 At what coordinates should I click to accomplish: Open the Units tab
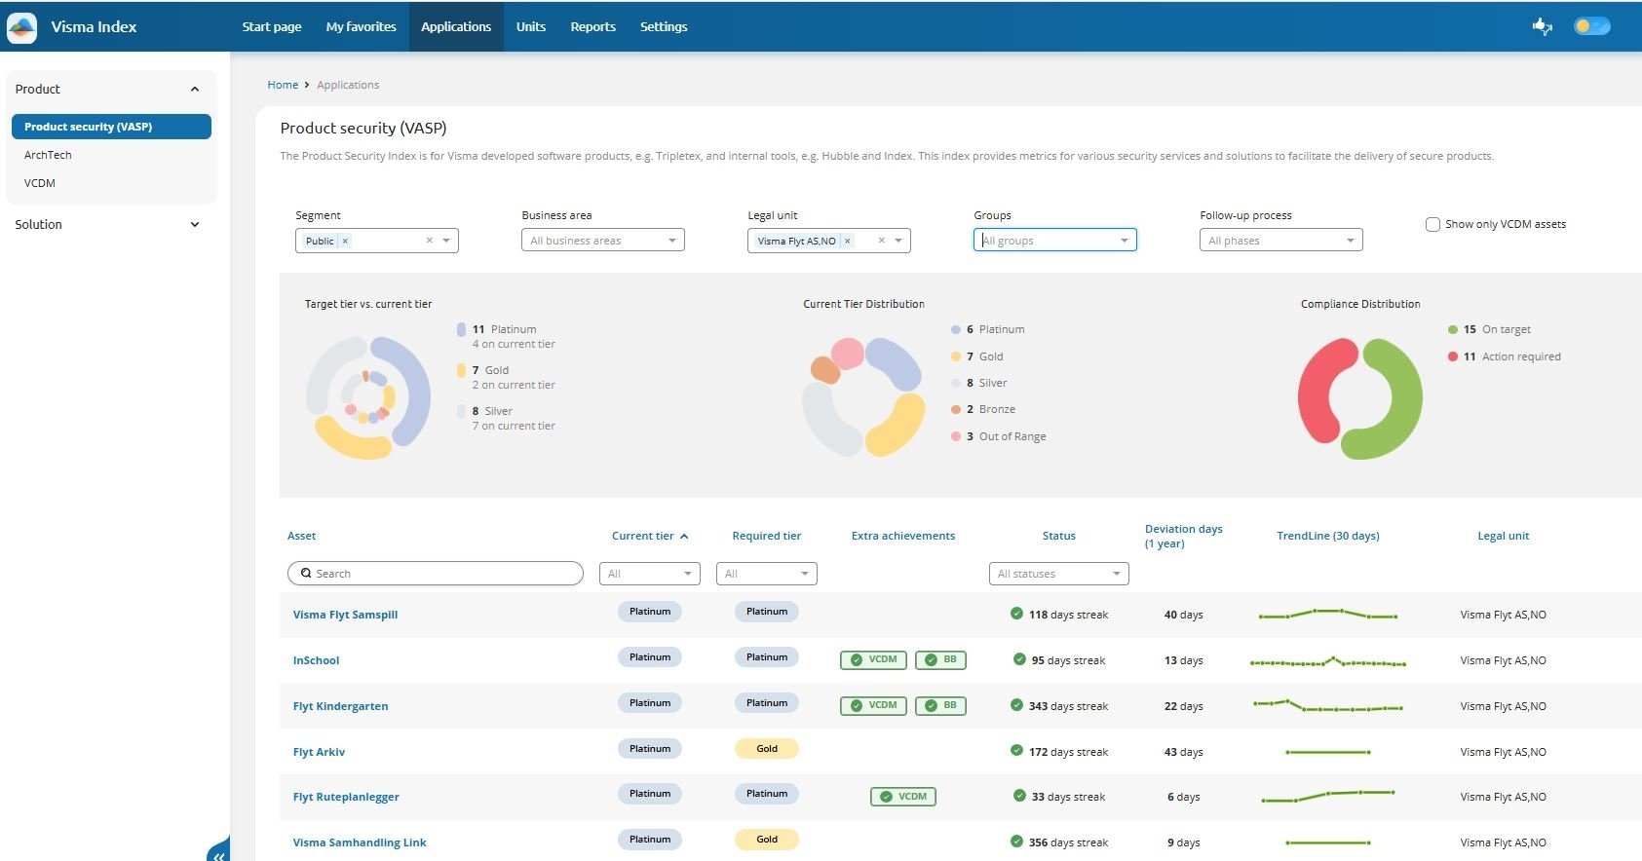point(531,26)
